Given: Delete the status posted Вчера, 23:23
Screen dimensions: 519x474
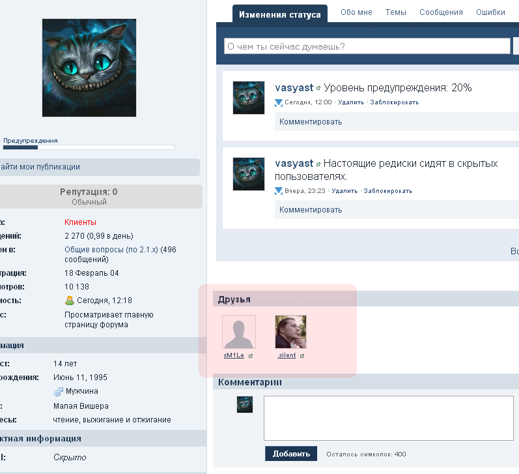Looking at the screenshot, I should pos(344,191).
